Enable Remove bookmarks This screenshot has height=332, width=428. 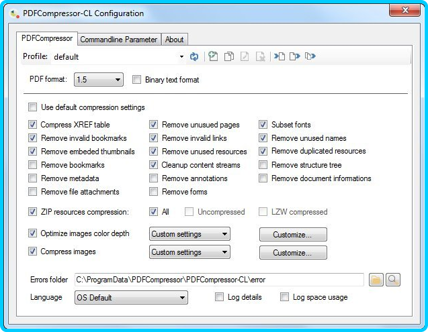pyautogui.click(x=32, y=164)
